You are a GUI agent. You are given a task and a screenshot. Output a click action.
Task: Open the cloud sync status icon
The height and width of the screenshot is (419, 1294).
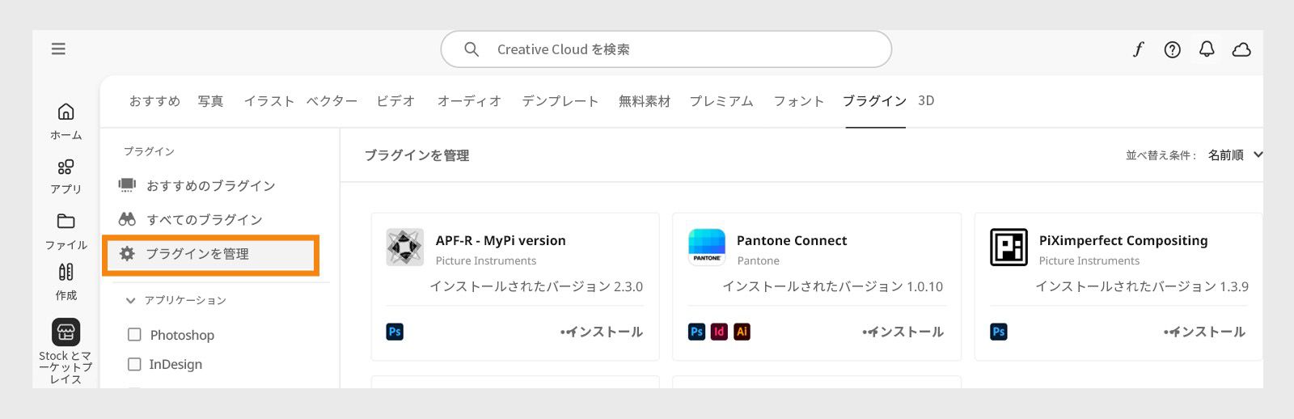[1241, 50]
